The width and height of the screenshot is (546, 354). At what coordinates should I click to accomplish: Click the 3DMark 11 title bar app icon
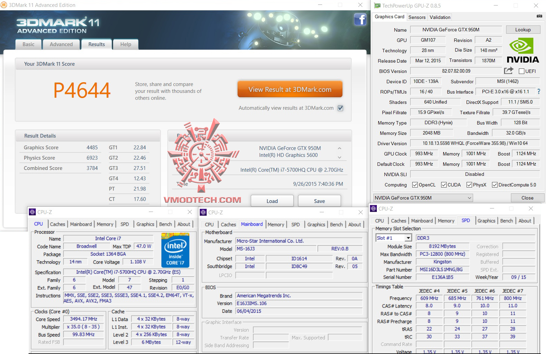point(4,5)
